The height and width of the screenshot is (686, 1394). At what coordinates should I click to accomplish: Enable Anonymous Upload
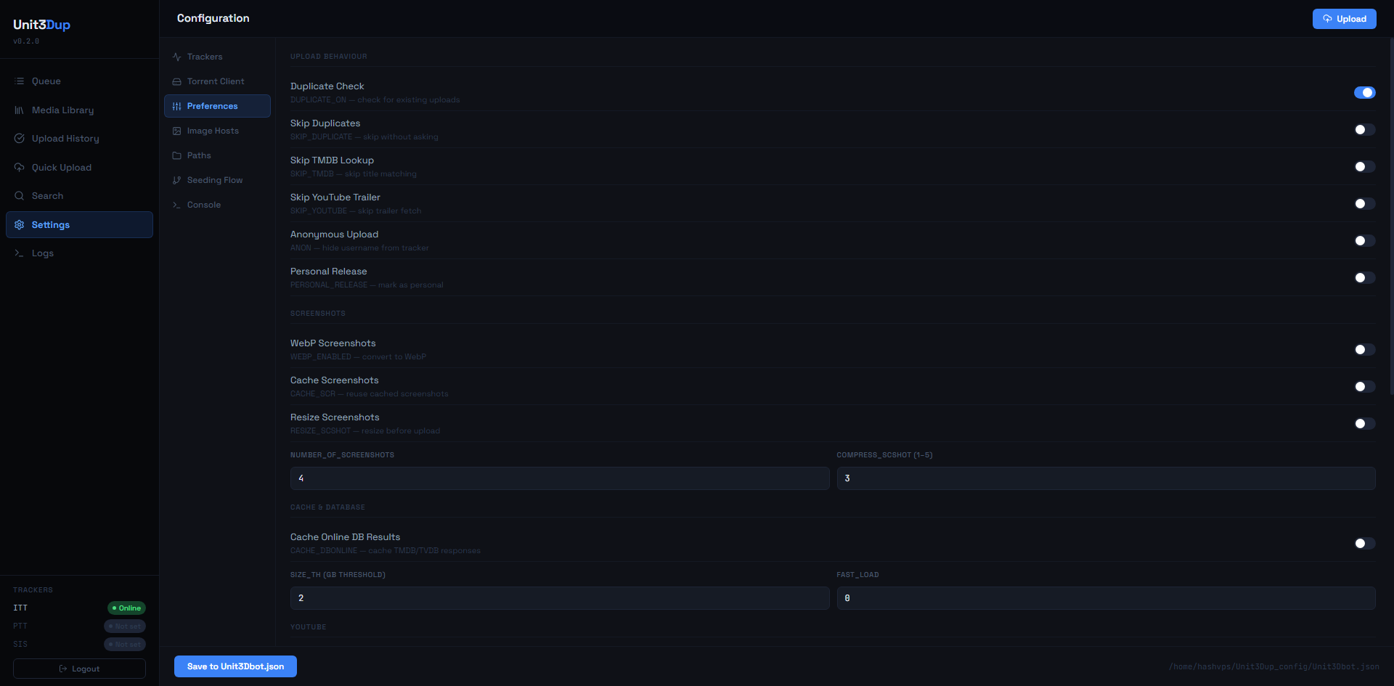coord(1364,240)
